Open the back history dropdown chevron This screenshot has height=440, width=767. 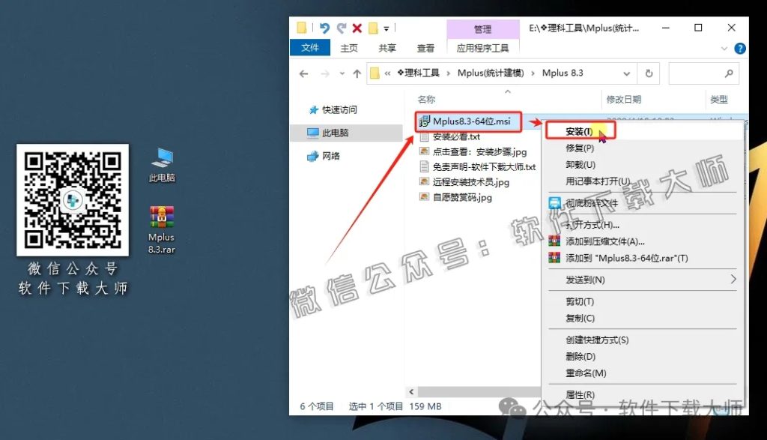coord(342,73)
